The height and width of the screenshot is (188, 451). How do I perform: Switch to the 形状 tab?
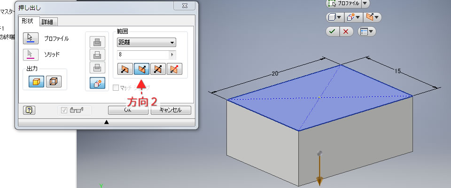pyautogui.click(x=27, y=21)
